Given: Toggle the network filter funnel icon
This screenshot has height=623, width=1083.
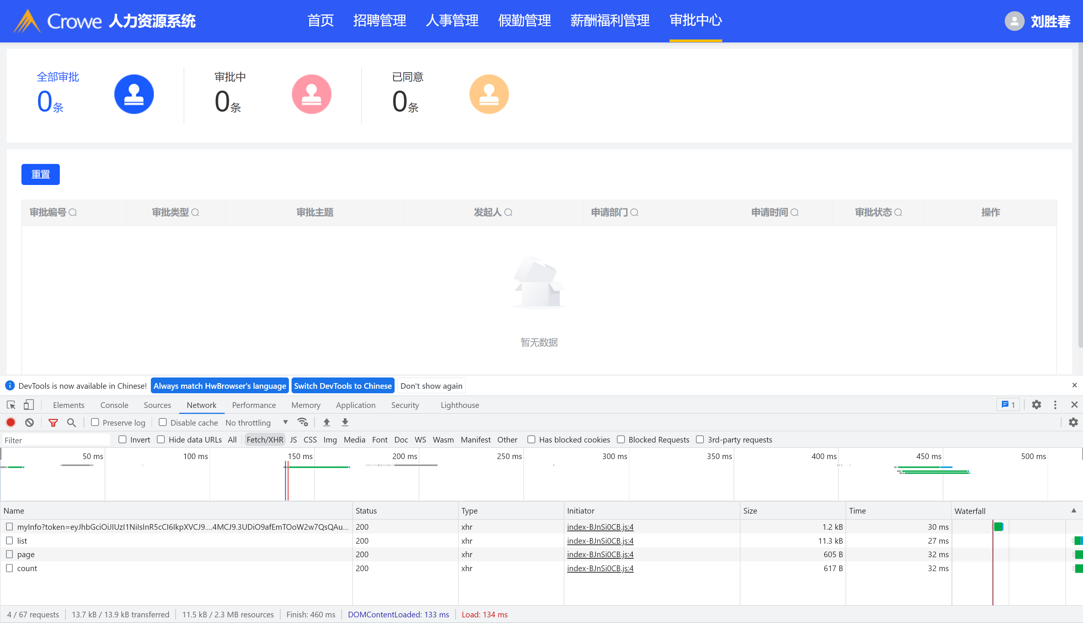Looking at the screenshot, I should pos(53,422).
